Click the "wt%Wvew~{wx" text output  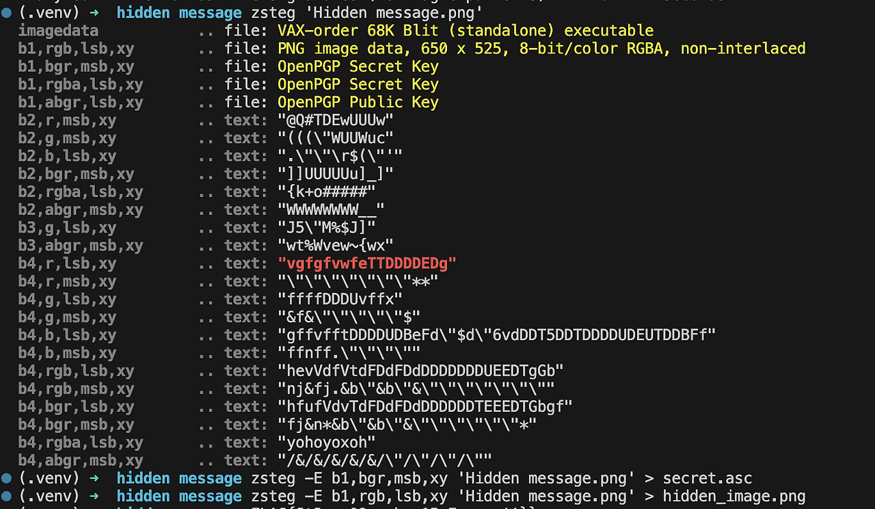pyautogui.click(x=336, y=246)
